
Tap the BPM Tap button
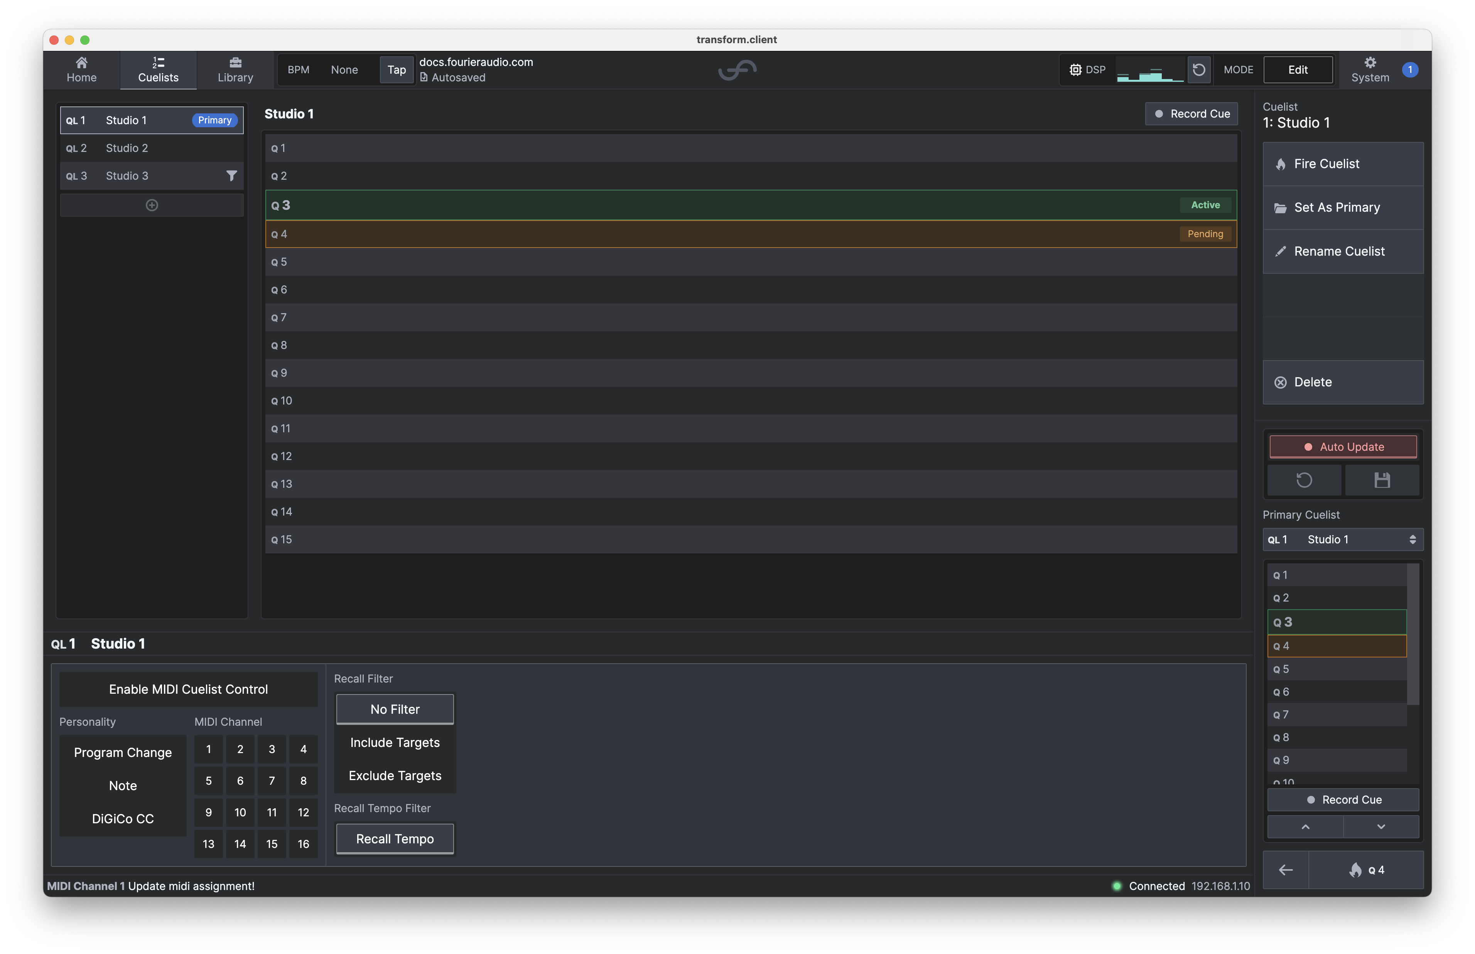[x=397, y=69]
